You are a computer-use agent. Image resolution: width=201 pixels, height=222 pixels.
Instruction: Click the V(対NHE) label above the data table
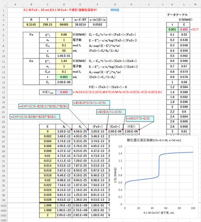185,20
